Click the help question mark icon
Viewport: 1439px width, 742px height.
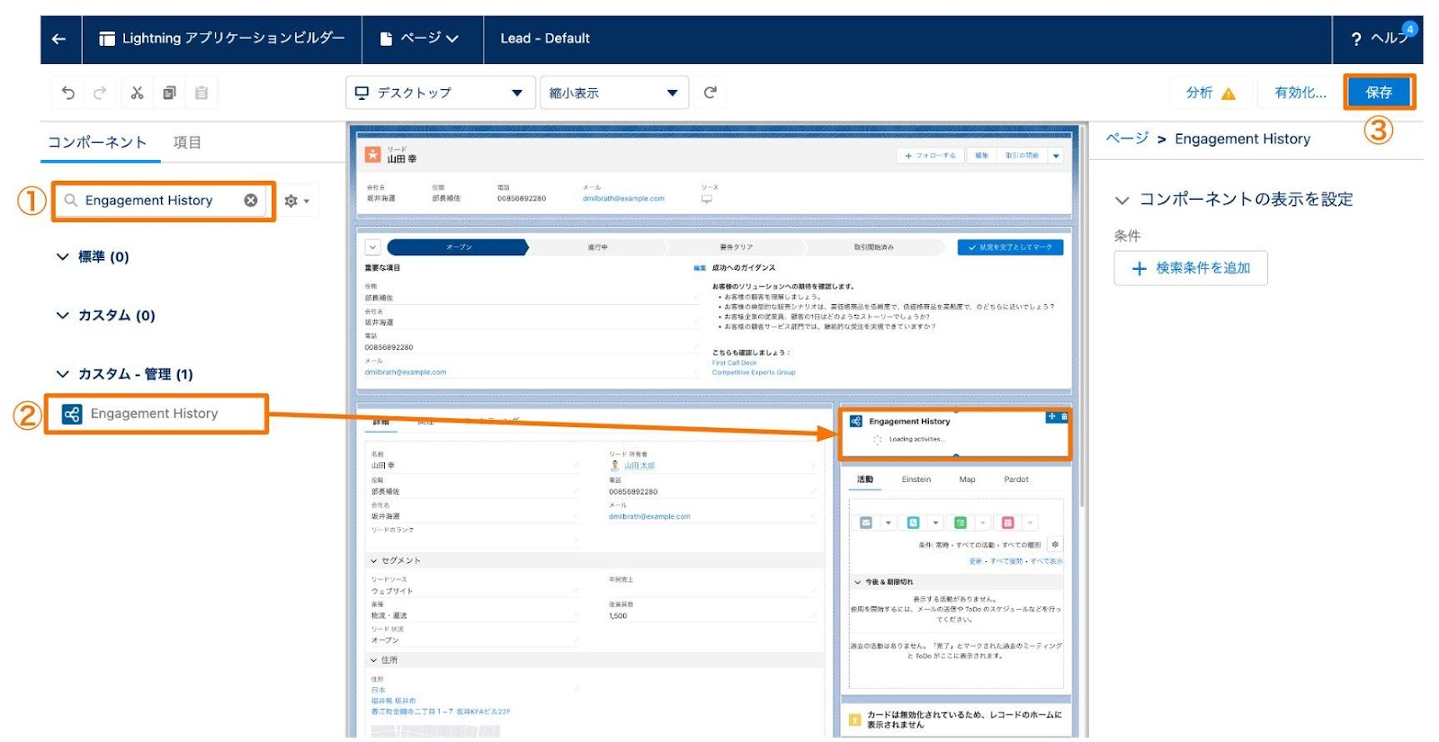[x=1356, y=39]
